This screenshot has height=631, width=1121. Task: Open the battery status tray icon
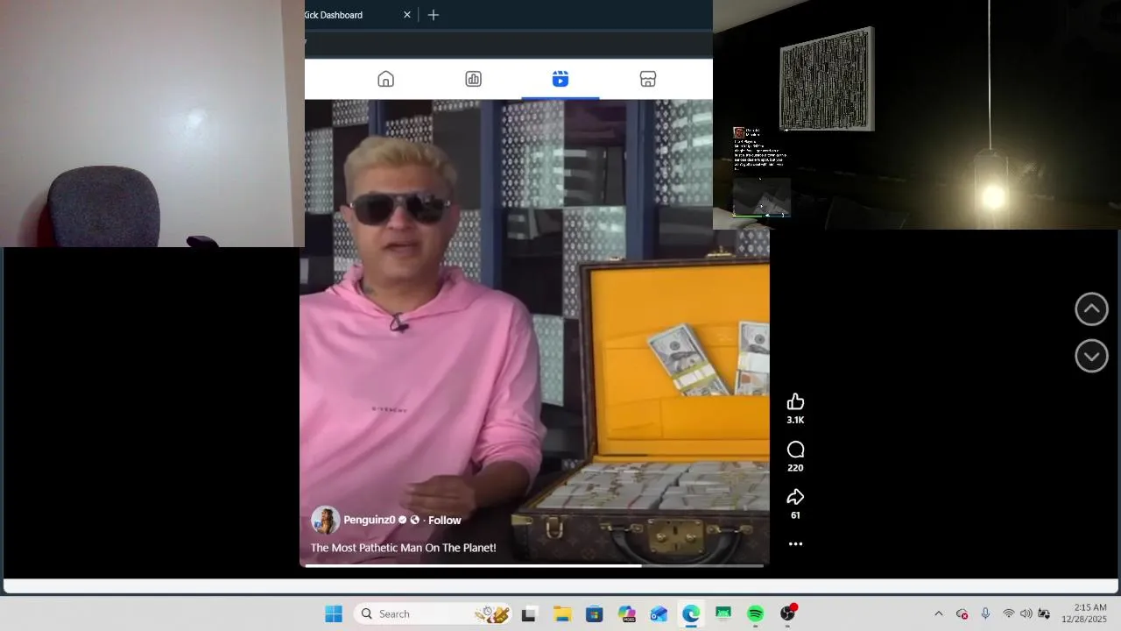[1044, 614]
